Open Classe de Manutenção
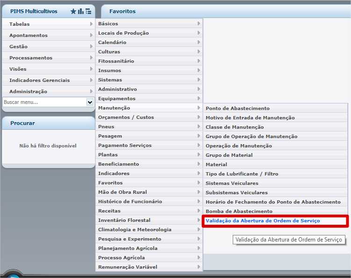 point(275,127)
